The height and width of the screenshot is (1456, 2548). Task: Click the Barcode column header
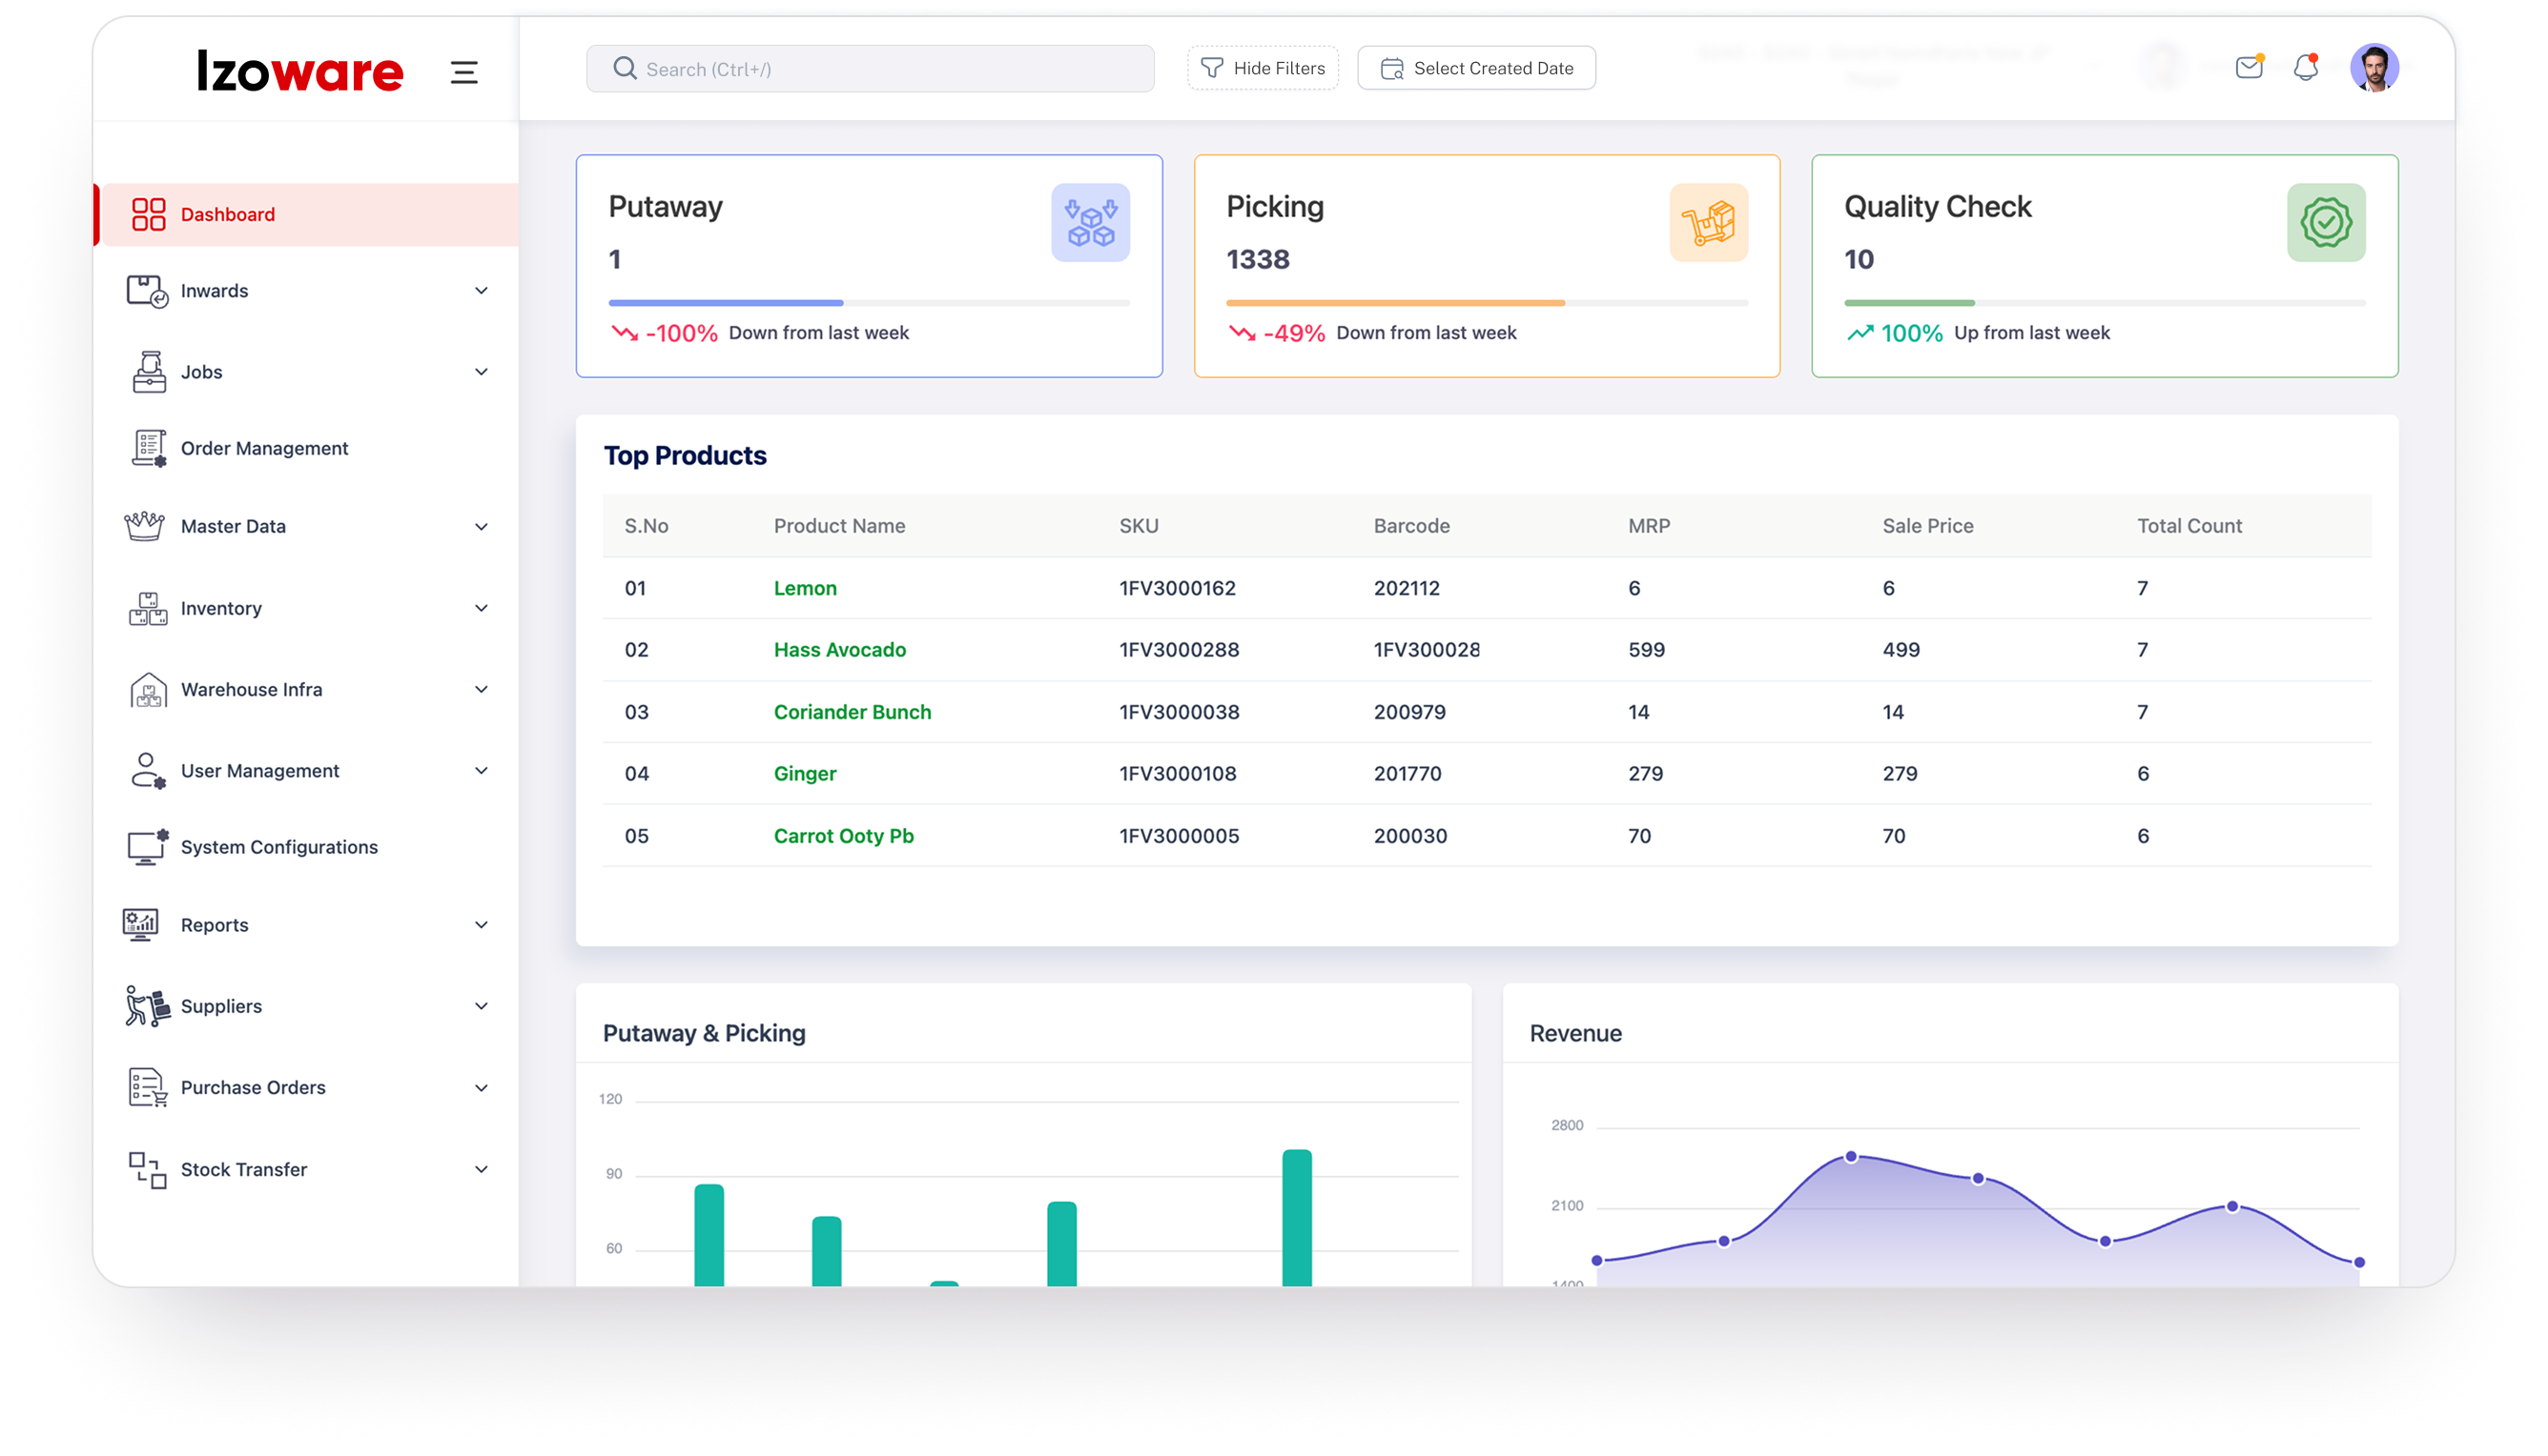[x=1411, y=526]
